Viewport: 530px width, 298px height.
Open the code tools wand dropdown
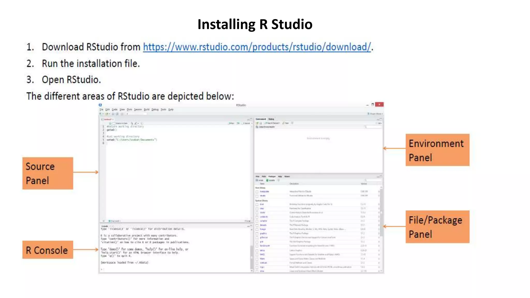136,123
